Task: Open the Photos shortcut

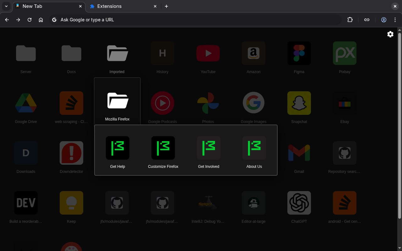Action: click(x=208, y=107)
